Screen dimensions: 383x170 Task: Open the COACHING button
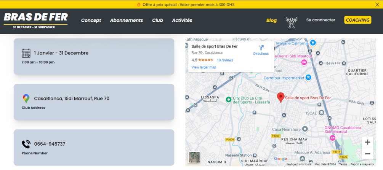click(x=357, y=20)
